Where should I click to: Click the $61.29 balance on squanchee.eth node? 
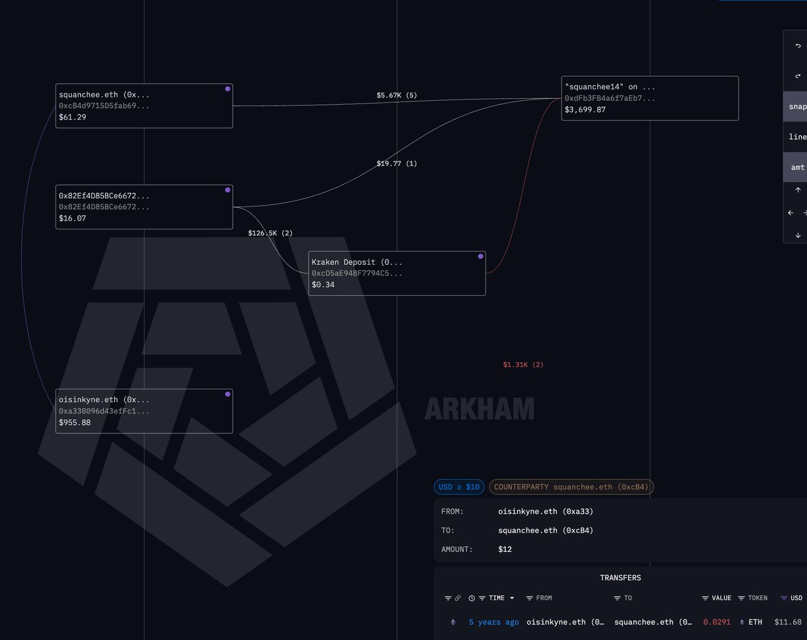tap(72, 117)
